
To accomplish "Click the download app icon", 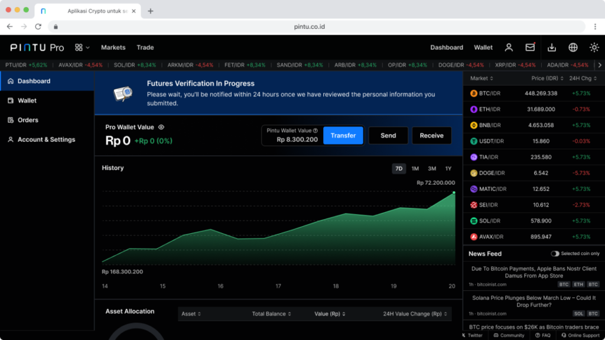I will (x=552, y=47).
